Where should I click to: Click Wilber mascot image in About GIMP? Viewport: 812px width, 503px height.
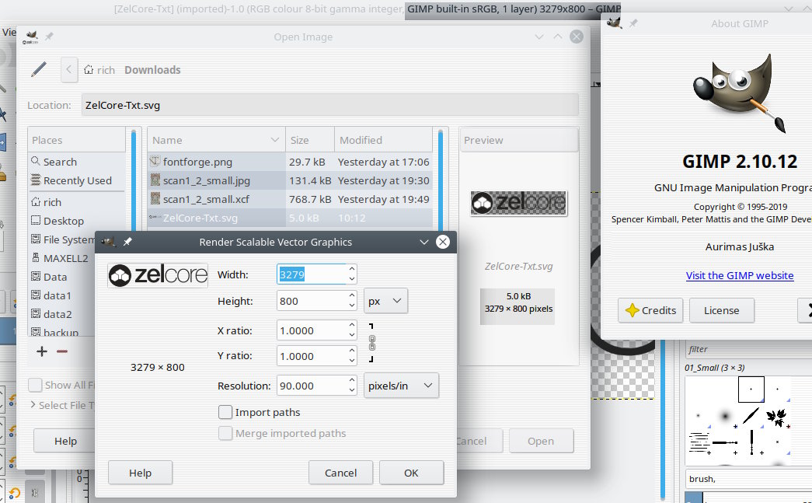[x=740, y=94]
